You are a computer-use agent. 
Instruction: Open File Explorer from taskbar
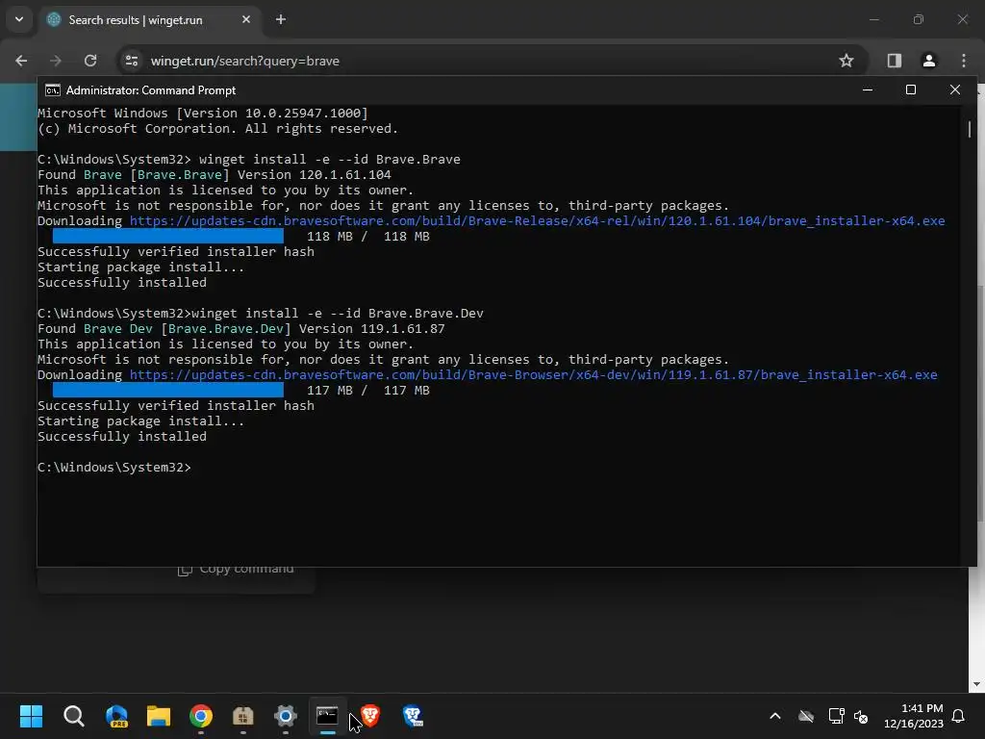159,716
